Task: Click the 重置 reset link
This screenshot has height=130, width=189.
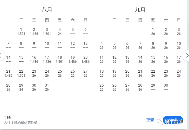Action: click(150, 120)
